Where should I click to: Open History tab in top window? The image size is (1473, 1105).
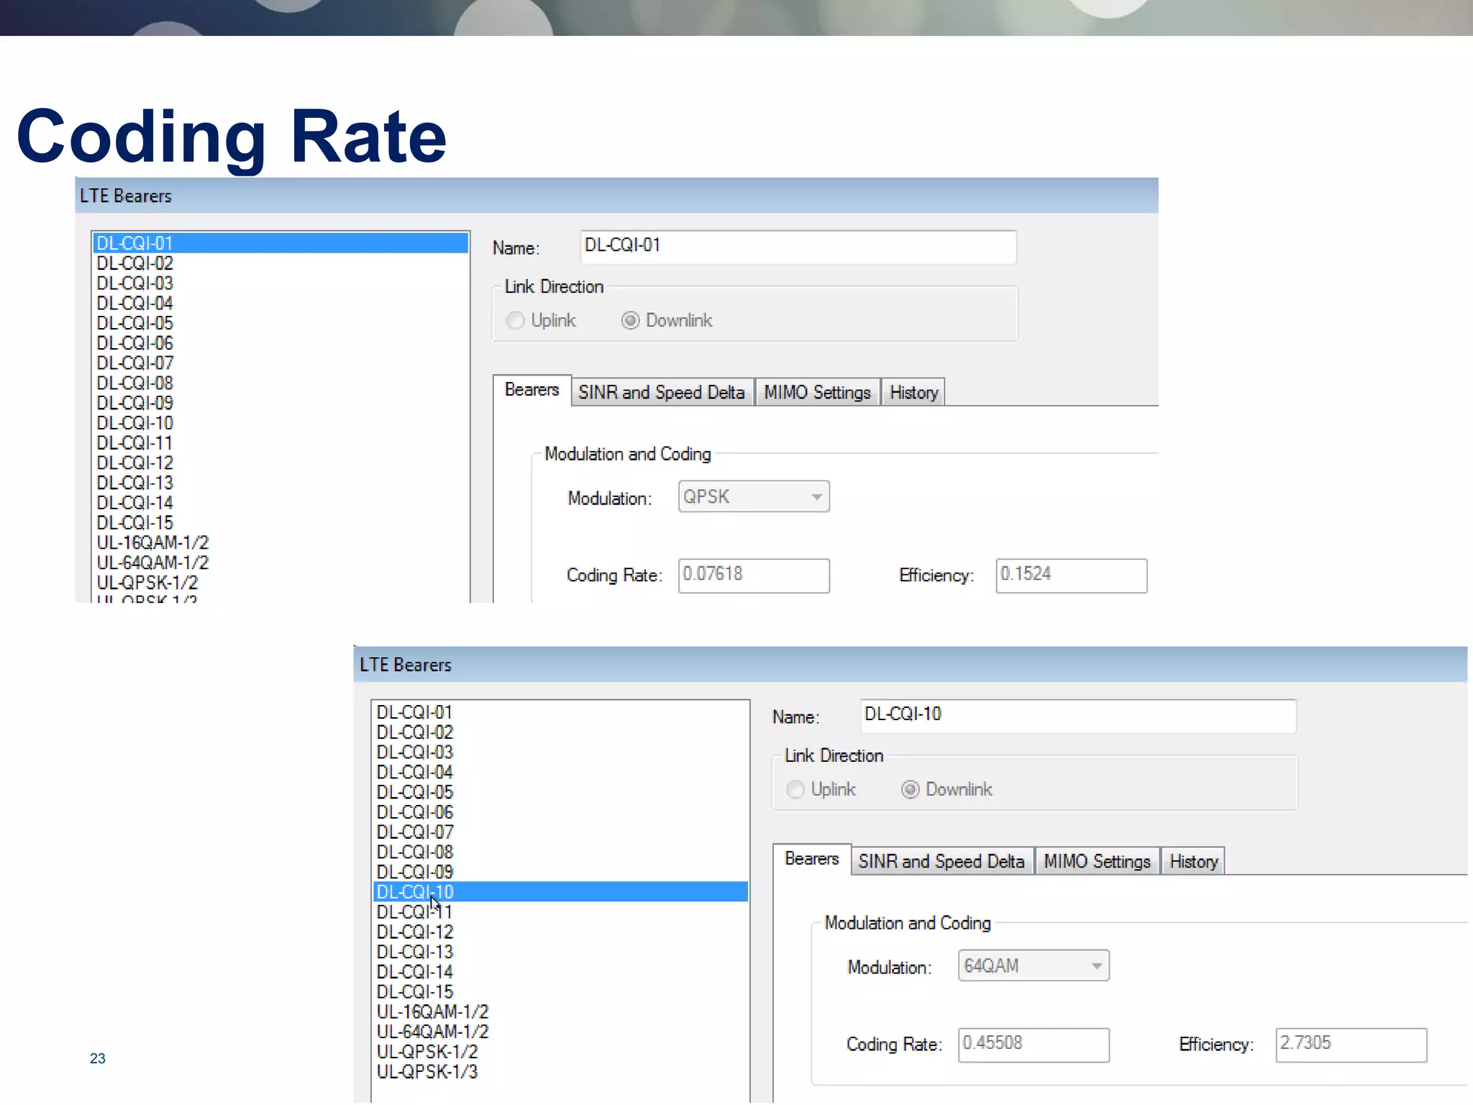pos(913,392)
